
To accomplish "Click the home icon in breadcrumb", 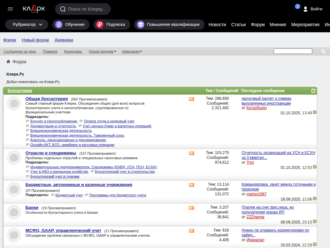I will 8,62.
